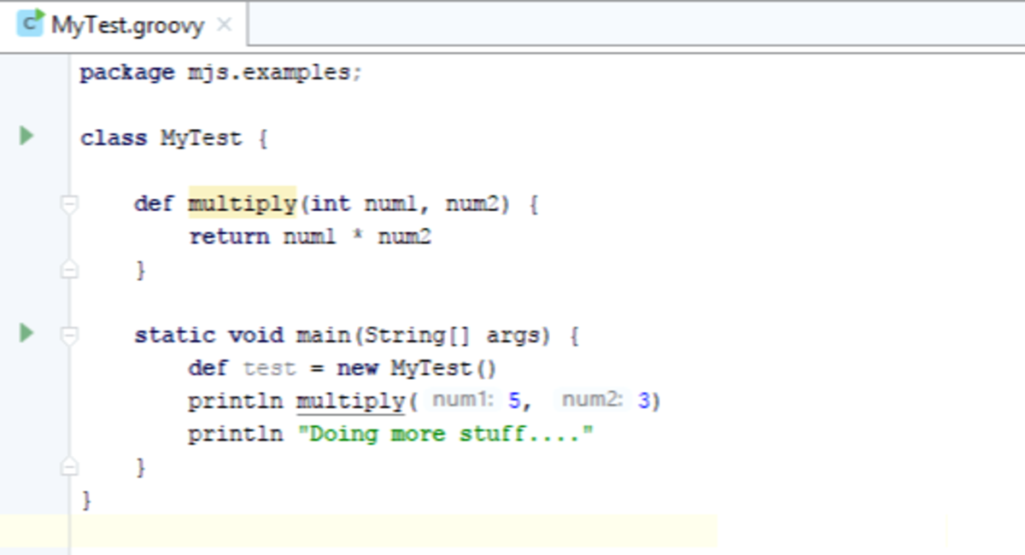
Task: Click MyTest in the class declaration
Action: coord(202,138)
